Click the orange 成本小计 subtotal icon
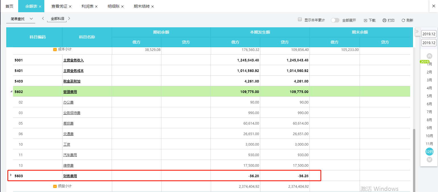The image size is (438, 192). click(x=55, y=49)
